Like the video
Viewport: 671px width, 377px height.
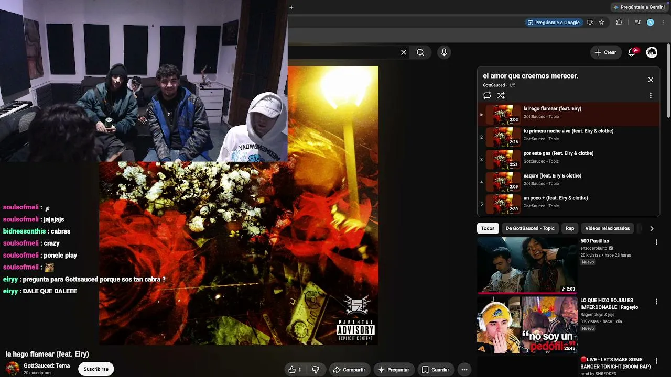click(x=295, y=370)
